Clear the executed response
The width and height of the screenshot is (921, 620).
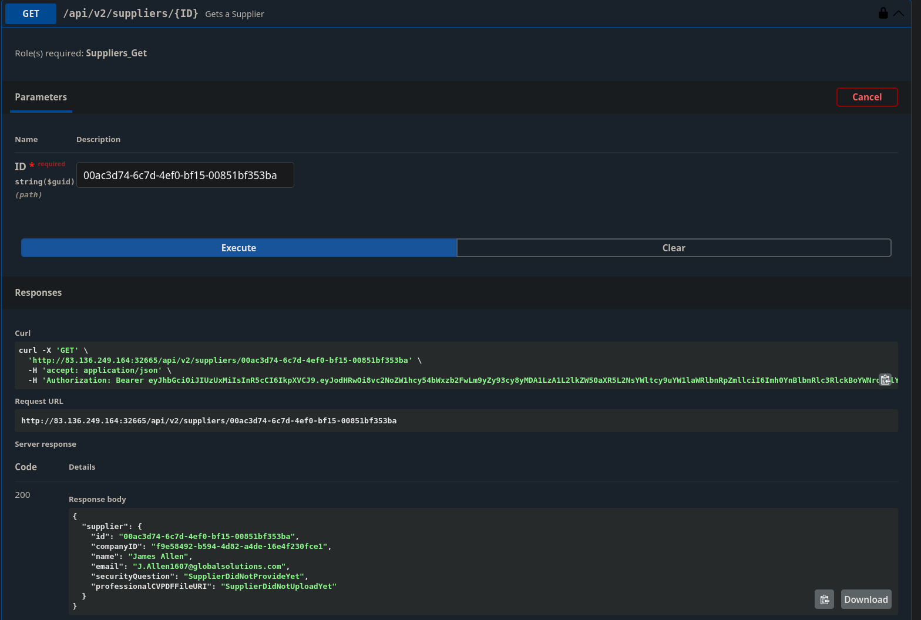click(x=673, y=248)
